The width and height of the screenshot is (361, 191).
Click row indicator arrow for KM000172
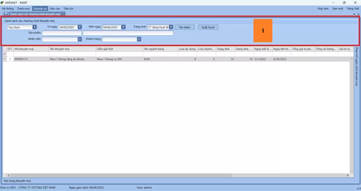(4, 59)
